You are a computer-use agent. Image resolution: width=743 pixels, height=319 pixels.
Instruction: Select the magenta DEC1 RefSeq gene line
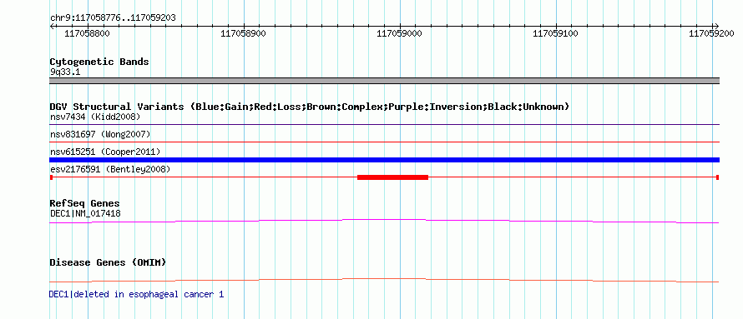point(384,221)
